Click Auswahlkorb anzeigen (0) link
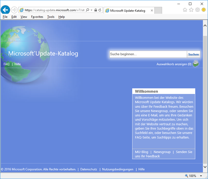Image resolution: width=208 pixels, height=179 pixels. [174, 64]
